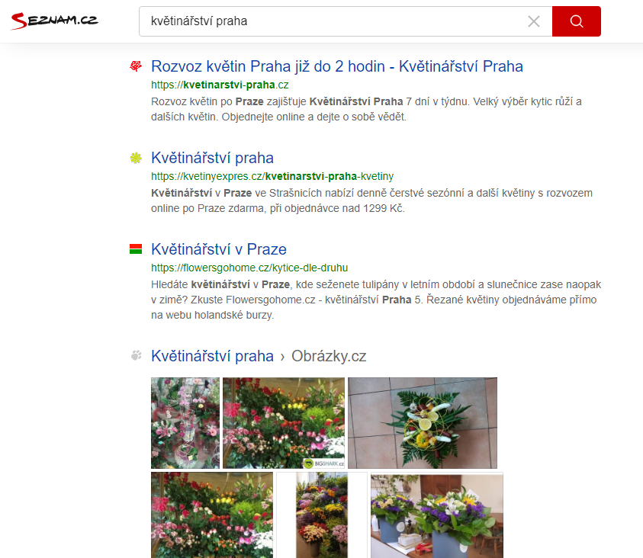The height and width of the screenshot is (558, 643).
Task: Open URL kvetinyexpres.cz/kvetinarstvi-praha-kvetiny
Action: pyautogui.click(x=272, y=176)
